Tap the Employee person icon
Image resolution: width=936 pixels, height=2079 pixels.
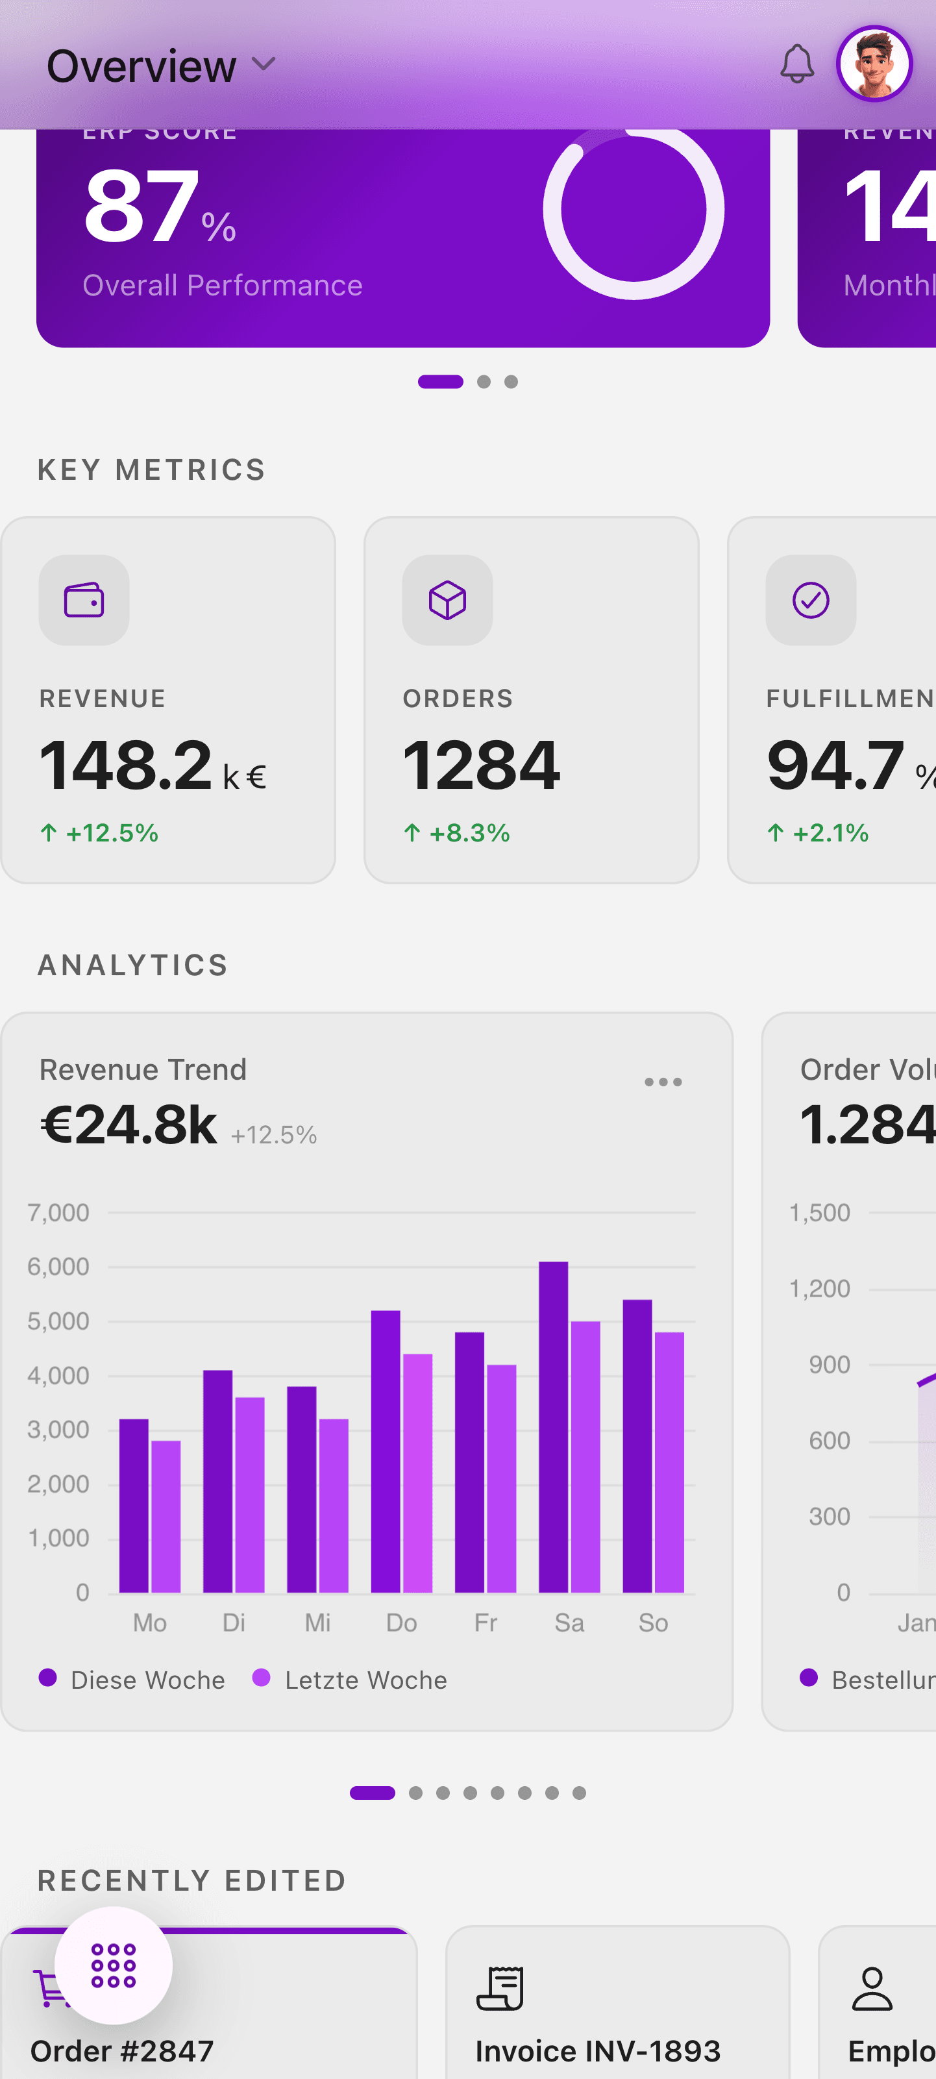click(872, 1988)
